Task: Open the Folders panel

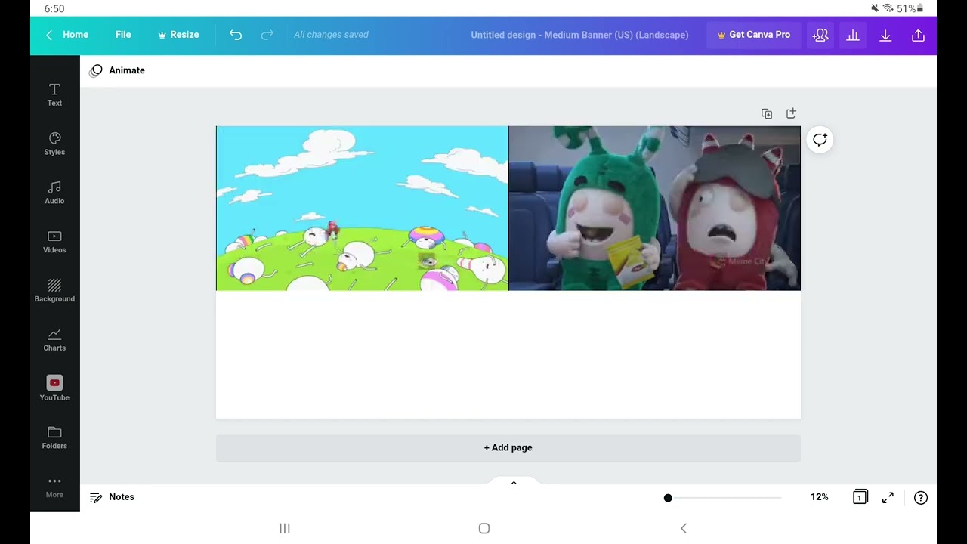Action: (54, 437)
